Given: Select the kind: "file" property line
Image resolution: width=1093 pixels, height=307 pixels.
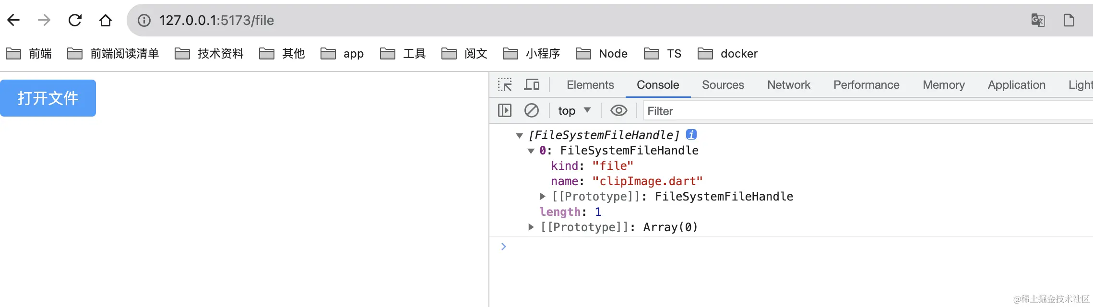Looking at the screenshot, I should click(592, 166).
